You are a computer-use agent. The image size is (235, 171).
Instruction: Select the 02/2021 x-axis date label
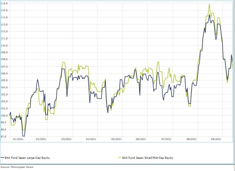pyautogui.click(x=41, y=139)
